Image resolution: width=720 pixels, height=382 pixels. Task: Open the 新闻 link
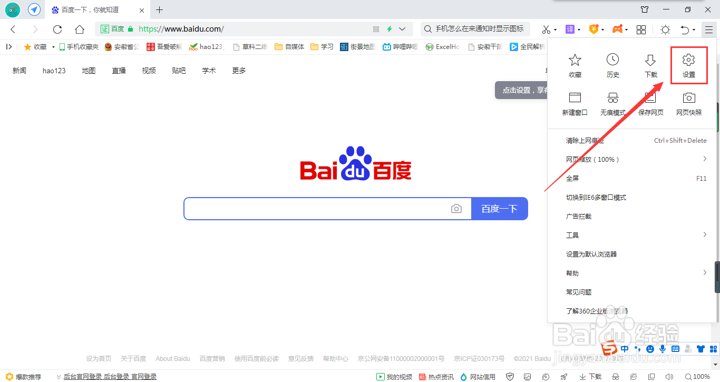20,71
